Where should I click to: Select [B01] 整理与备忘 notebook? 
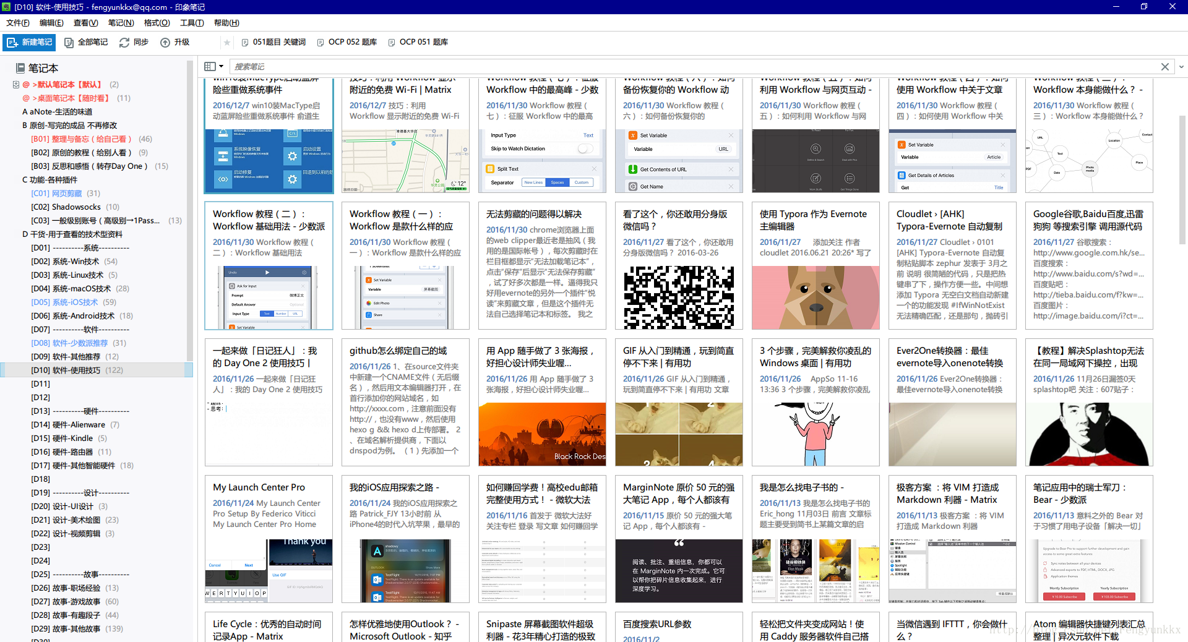[x=92, y=139]
